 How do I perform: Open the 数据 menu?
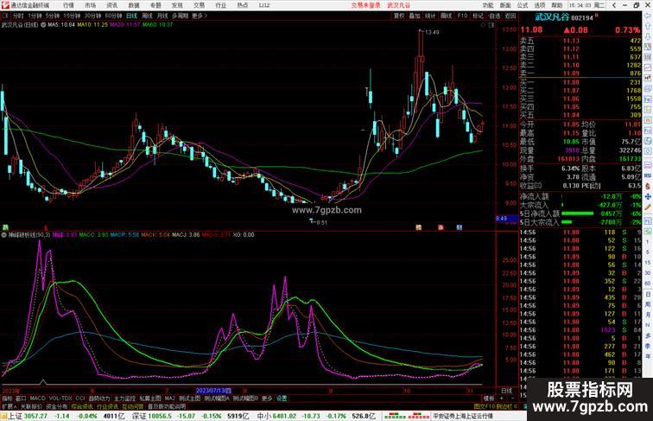click(134, 5)
